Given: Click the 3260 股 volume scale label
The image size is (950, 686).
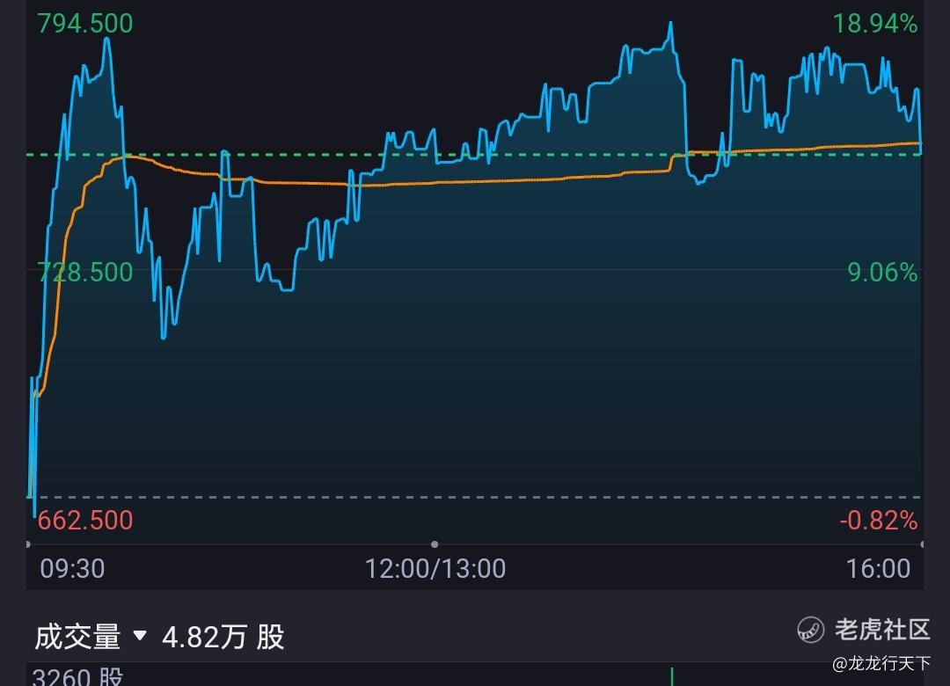Looking at the screenshot, I should point(77,676).
